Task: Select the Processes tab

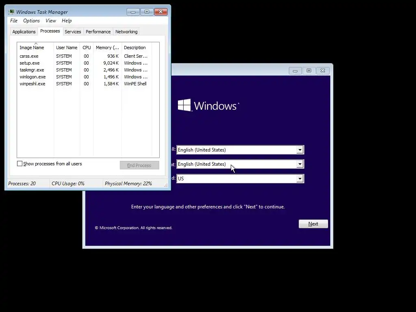Action: (50, 31)
